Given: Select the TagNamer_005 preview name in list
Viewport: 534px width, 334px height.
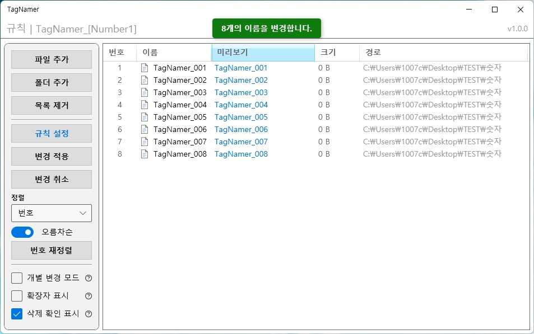Looking at the screenshot, I should (241, 117).
